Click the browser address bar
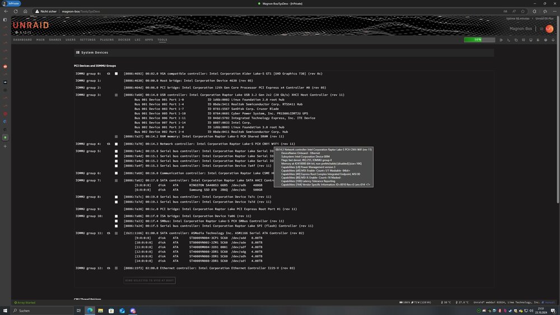Viewport: 560px width, 315px height. click(268, 11)
